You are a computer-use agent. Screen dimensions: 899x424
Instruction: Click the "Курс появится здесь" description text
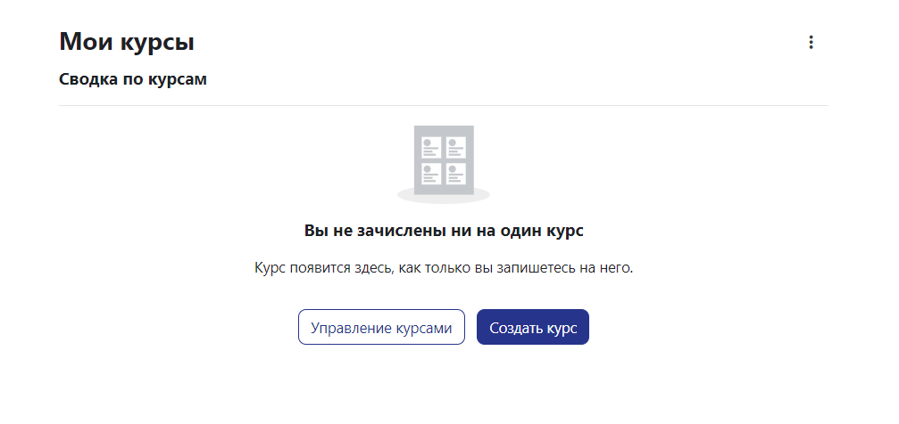coord(444,268)
